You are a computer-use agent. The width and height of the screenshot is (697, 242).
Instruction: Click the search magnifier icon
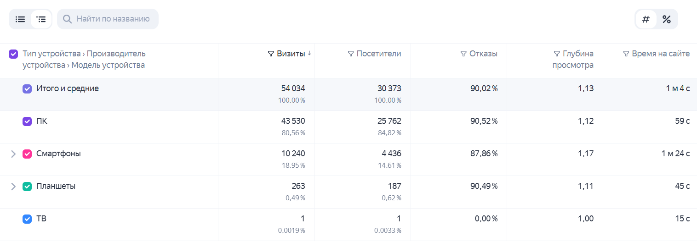[67, 19]
